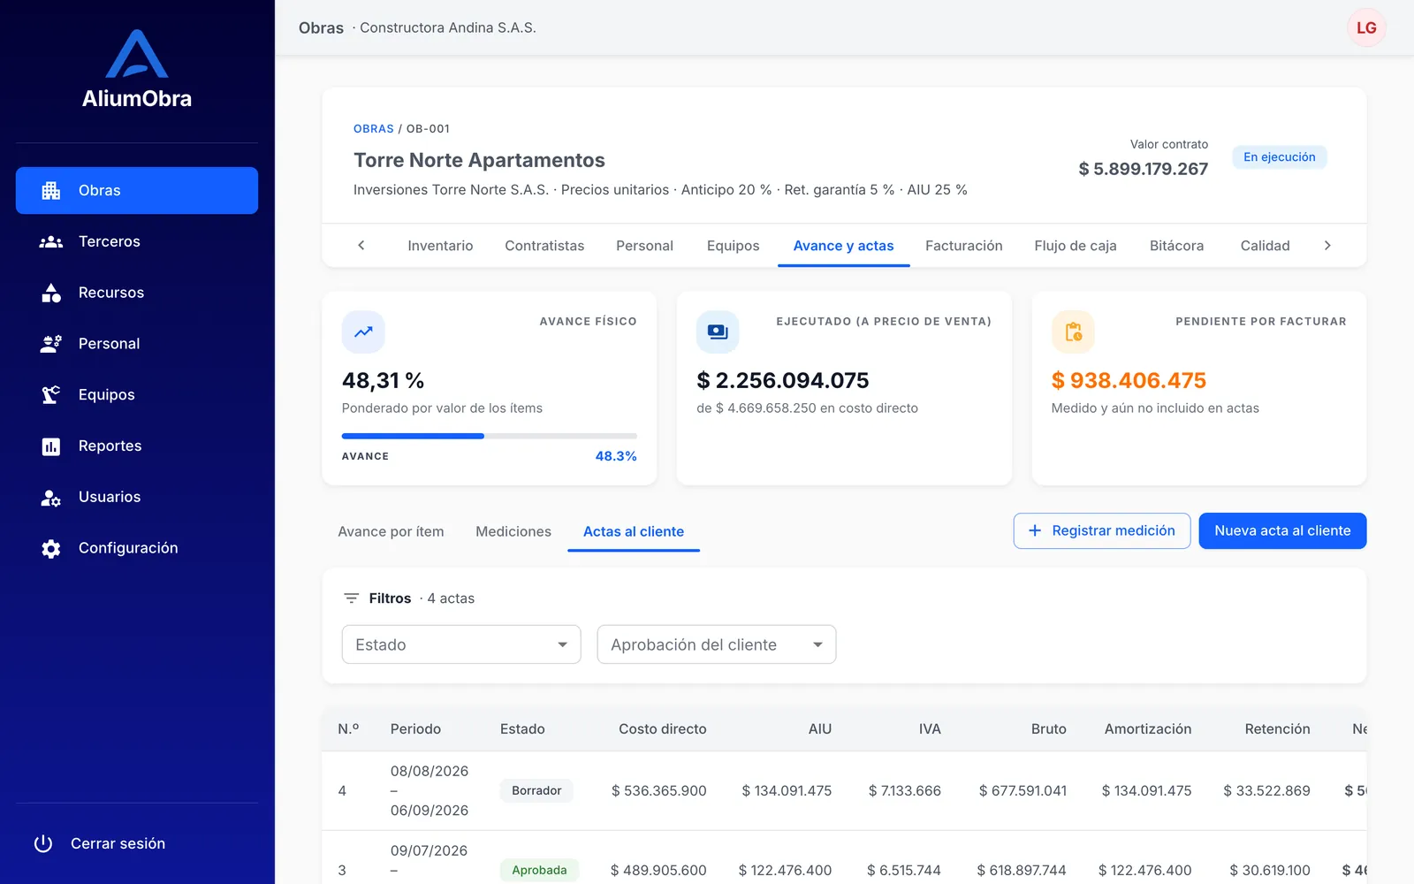Click the Cerrar sesión link
This screenshot has width=1414, height=884.
(x=137, y=843)
